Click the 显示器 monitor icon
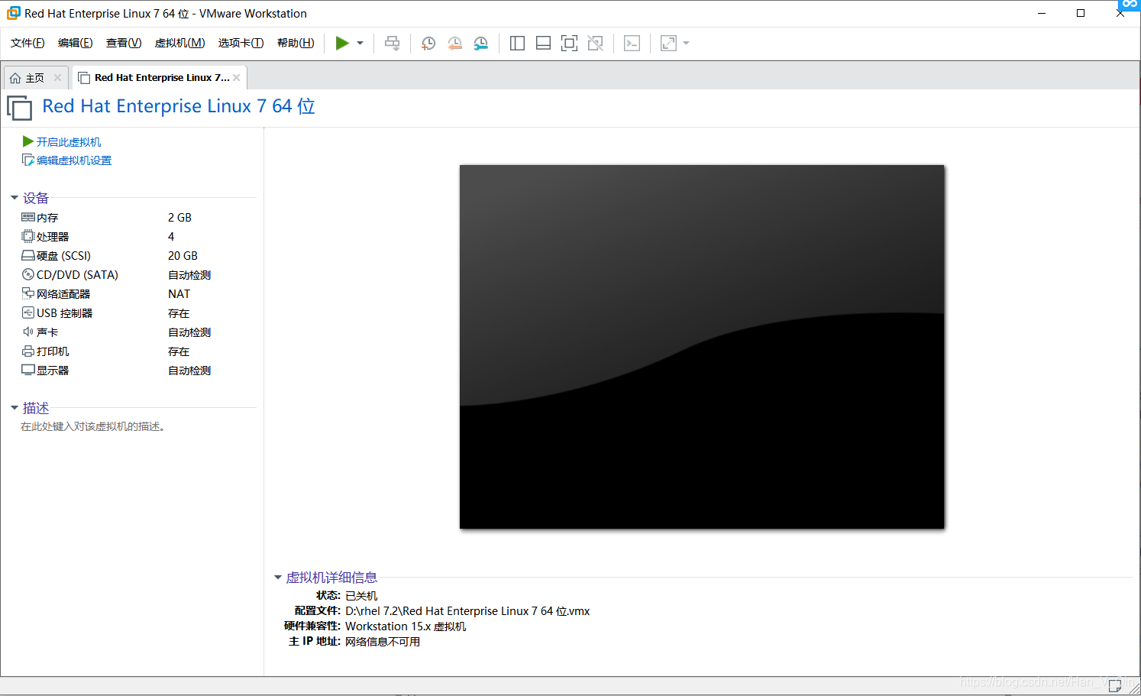This screenshot has height=696, width=1141. (28, 370)
